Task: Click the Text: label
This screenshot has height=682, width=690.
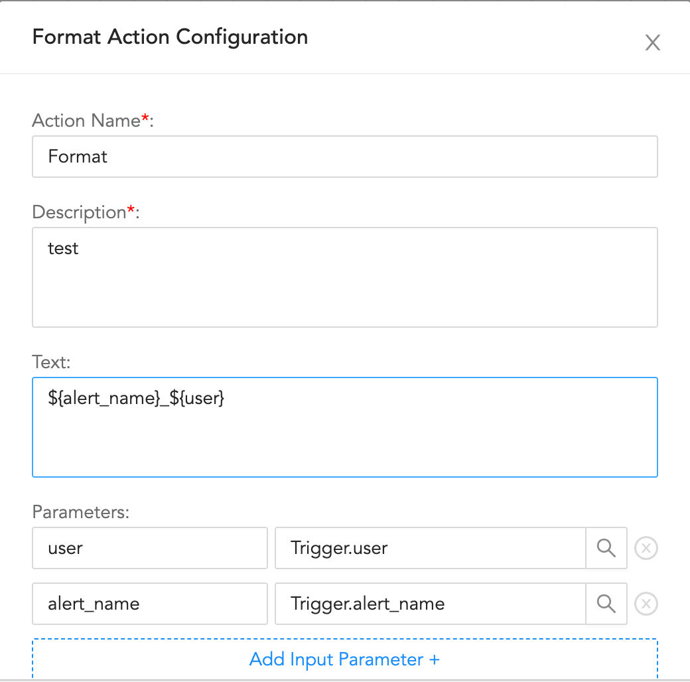Action: (x=50, y=362)
